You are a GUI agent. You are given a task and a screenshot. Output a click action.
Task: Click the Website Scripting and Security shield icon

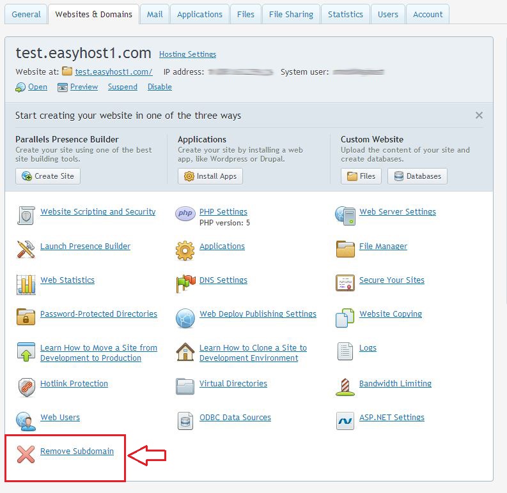pos(26,215)
